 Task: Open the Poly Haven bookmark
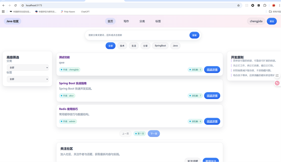pyautogui.click(x=68, y=12)
